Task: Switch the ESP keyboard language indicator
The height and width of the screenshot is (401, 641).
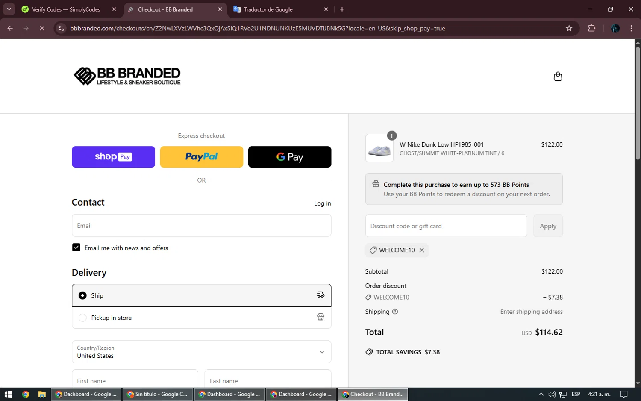Action: click(576, 394)
